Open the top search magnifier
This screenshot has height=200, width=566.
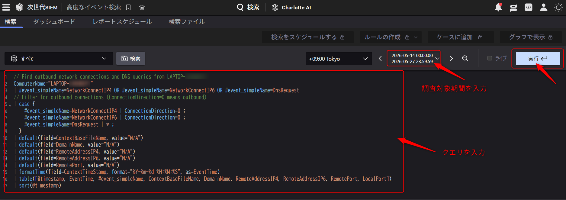point(240,7)
